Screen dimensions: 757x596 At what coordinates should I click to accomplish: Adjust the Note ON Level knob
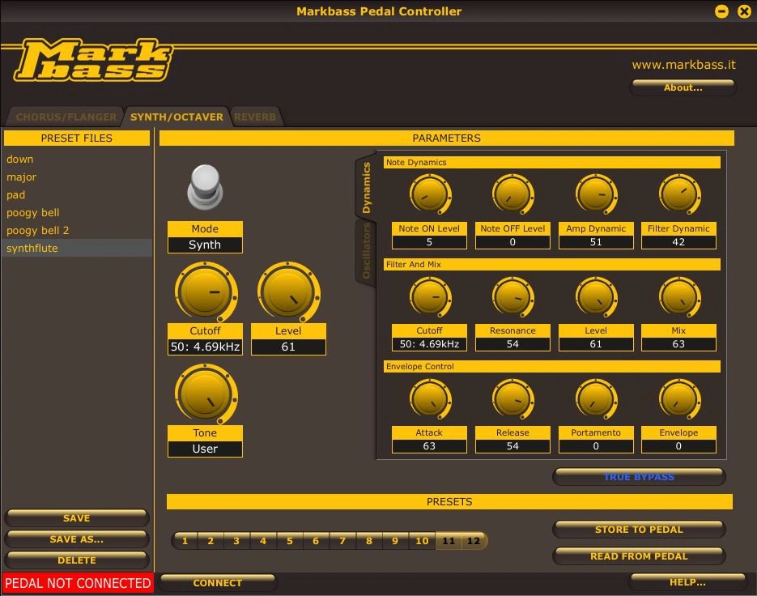click(429, 193)
